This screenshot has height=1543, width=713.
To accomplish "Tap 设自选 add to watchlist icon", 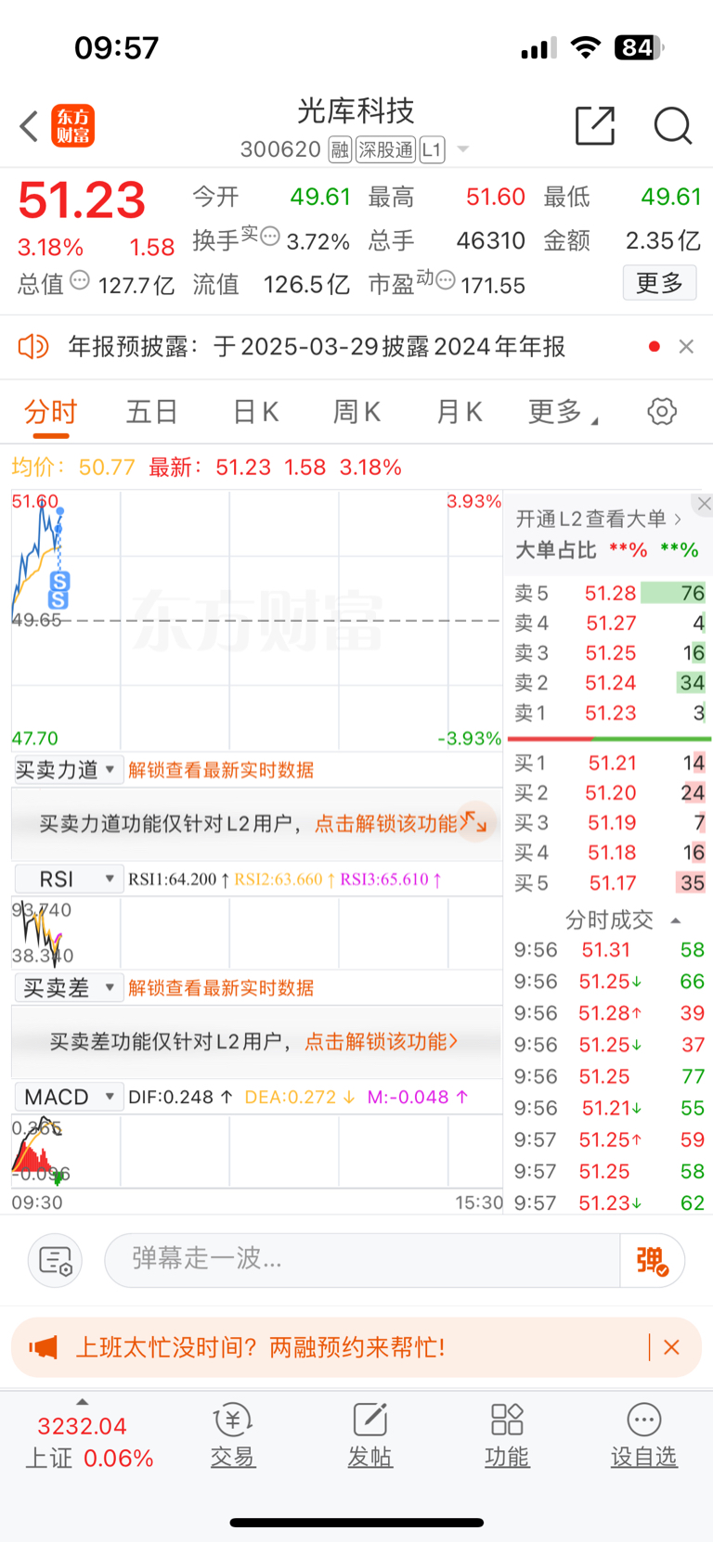I will pos(643,1434).
